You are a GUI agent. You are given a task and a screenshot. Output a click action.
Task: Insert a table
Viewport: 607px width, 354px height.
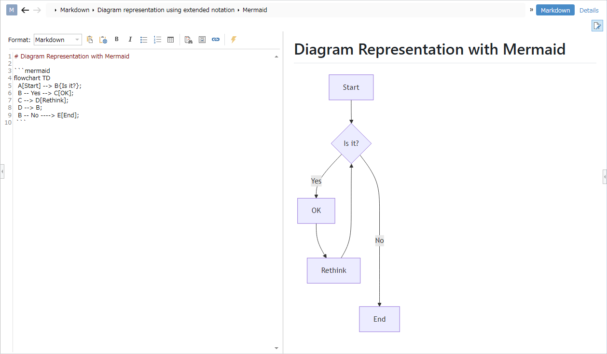click(x=170, y=40)
